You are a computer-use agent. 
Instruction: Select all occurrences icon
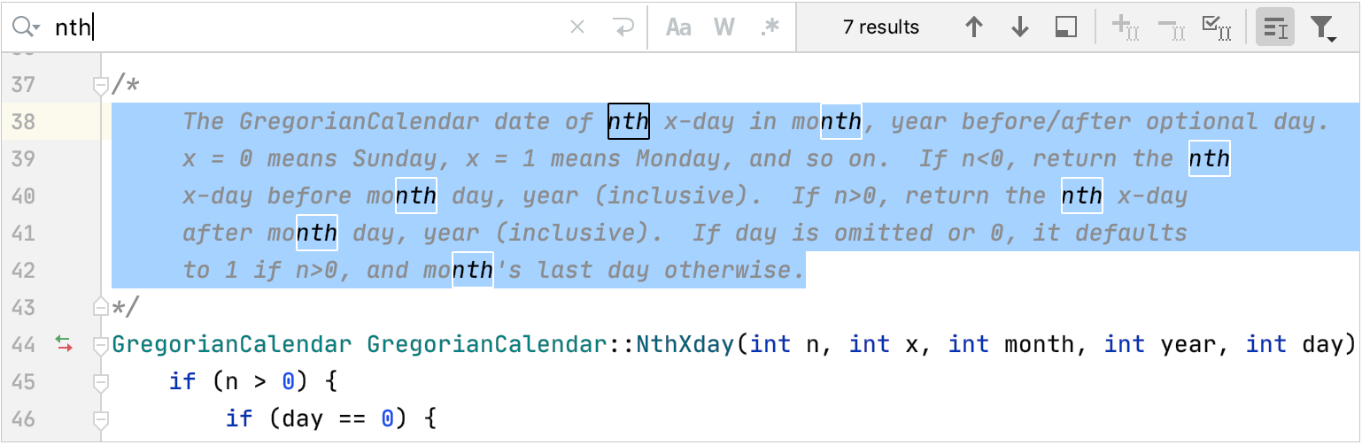(x=1217, y=27)
